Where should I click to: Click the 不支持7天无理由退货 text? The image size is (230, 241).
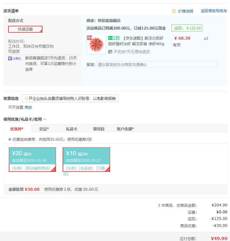(x=132, y=52)
